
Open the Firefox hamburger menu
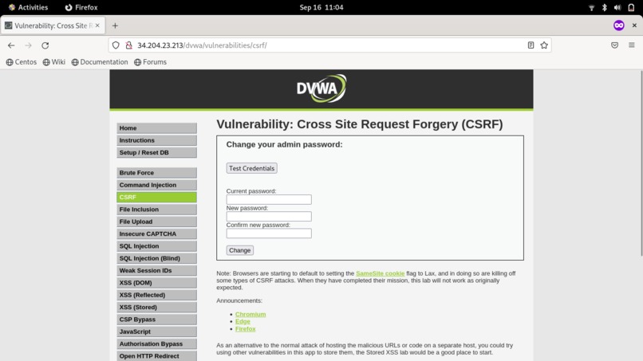(x=632, y=45)
